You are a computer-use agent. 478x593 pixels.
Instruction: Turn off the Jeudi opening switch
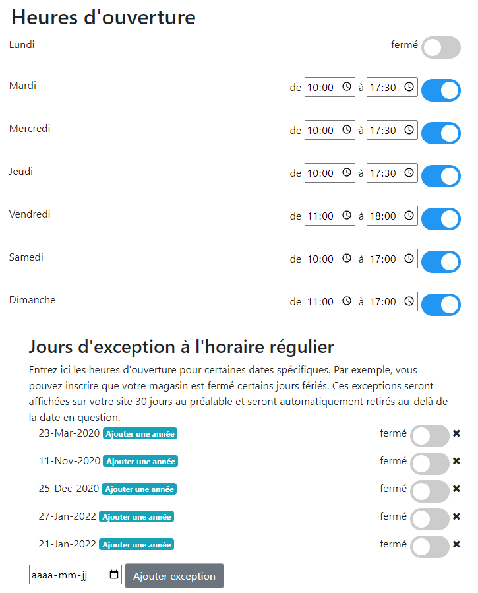point(441,176)
